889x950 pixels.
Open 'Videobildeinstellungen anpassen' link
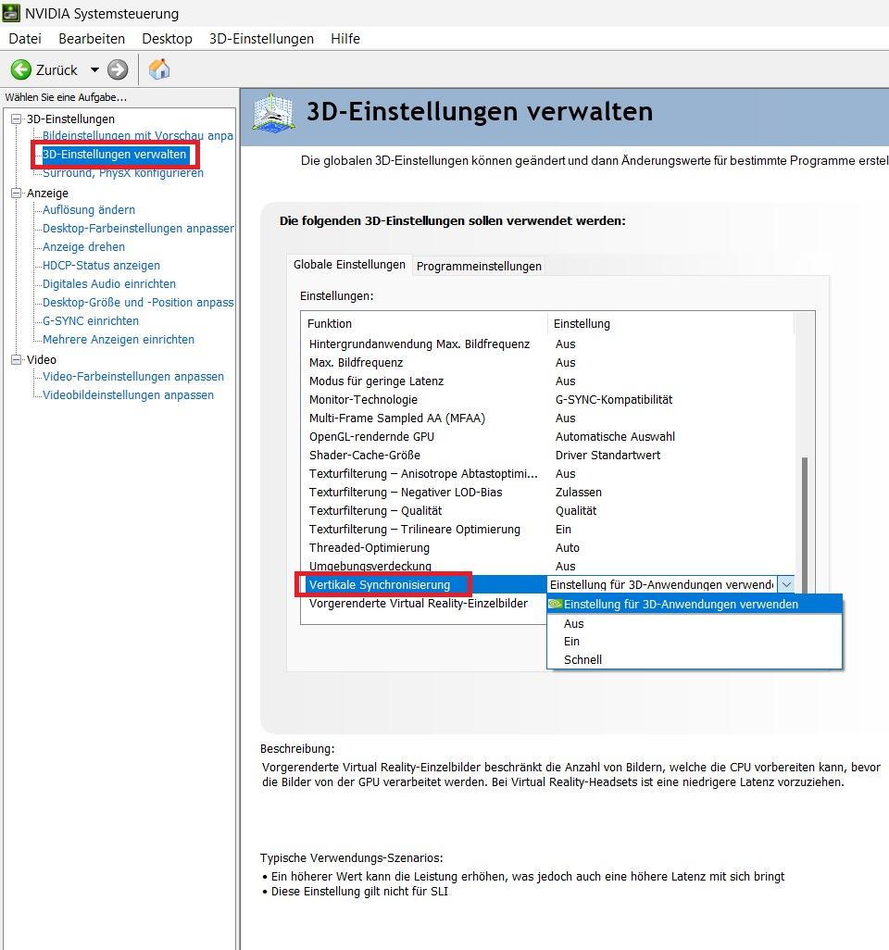point(128,395)
